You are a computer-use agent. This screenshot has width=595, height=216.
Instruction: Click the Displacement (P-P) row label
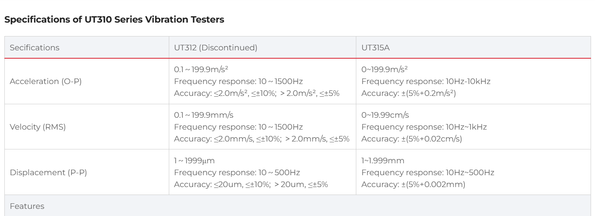(42, 172)
